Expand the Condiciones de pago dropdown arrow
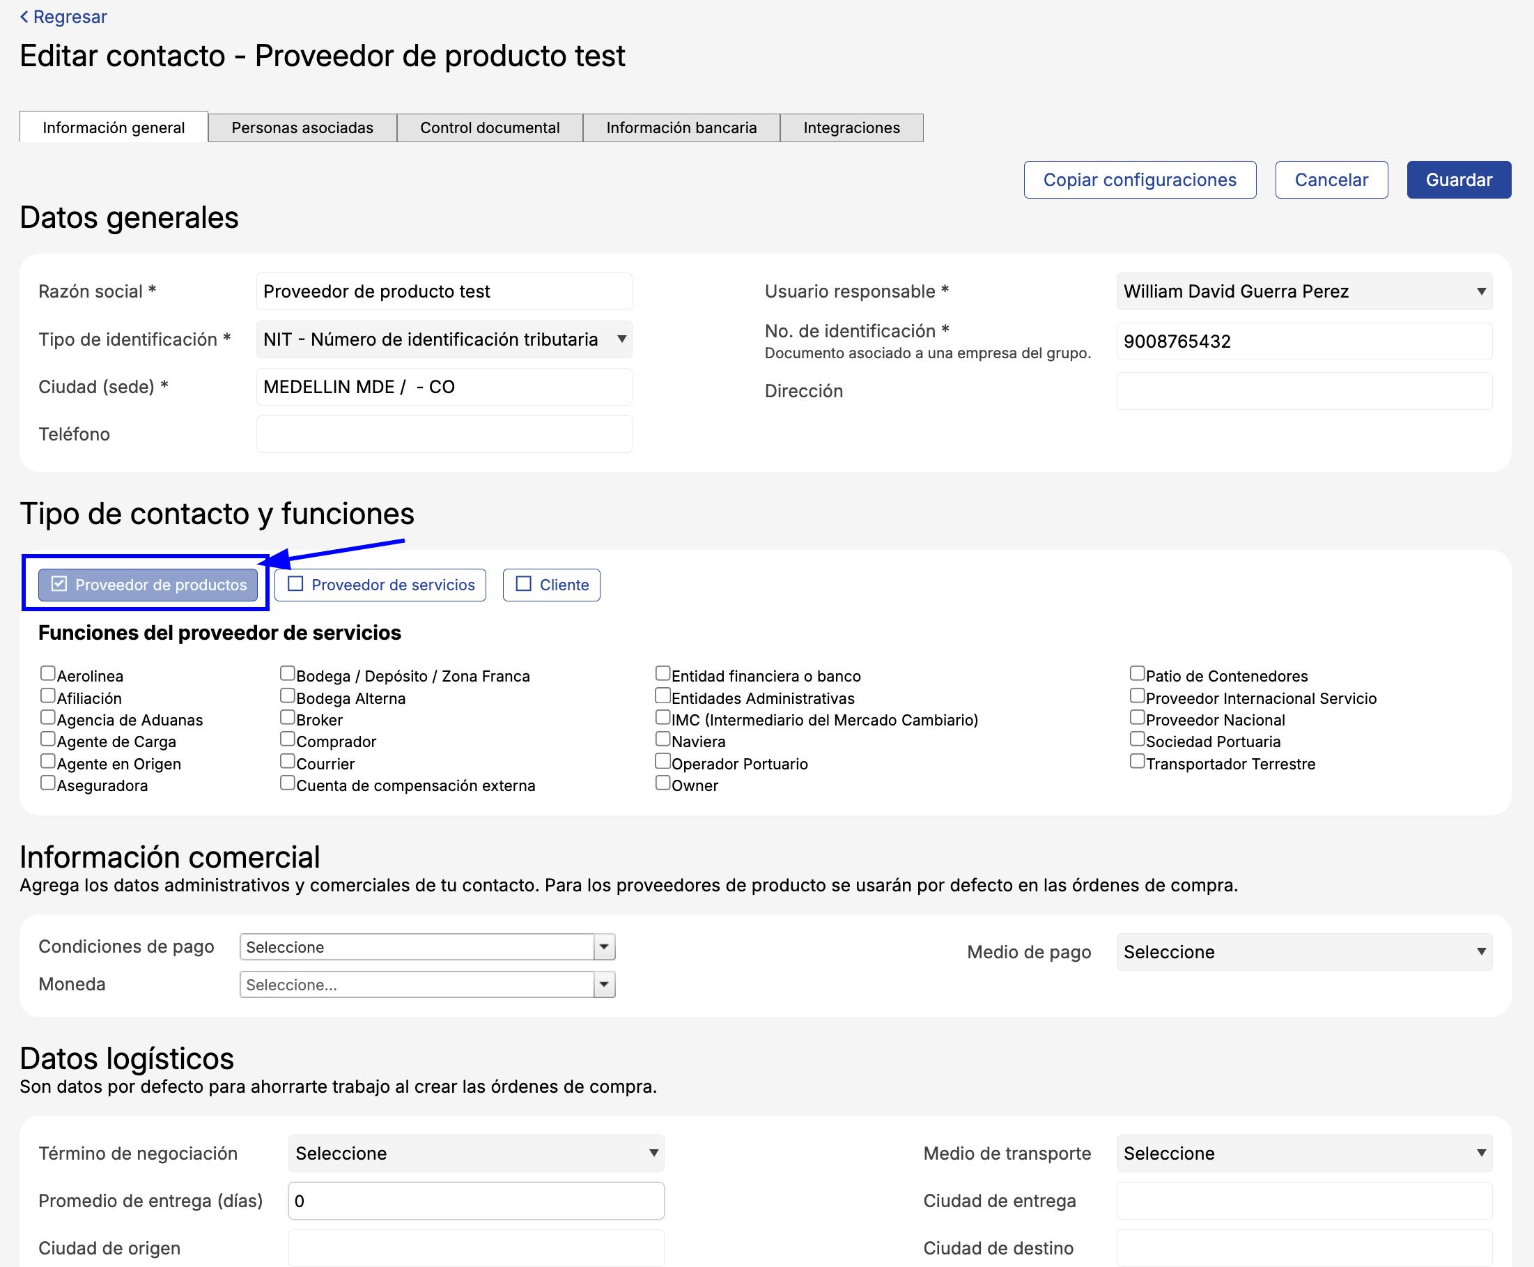Screen dimensions: 1534x1267 point(604,946)
